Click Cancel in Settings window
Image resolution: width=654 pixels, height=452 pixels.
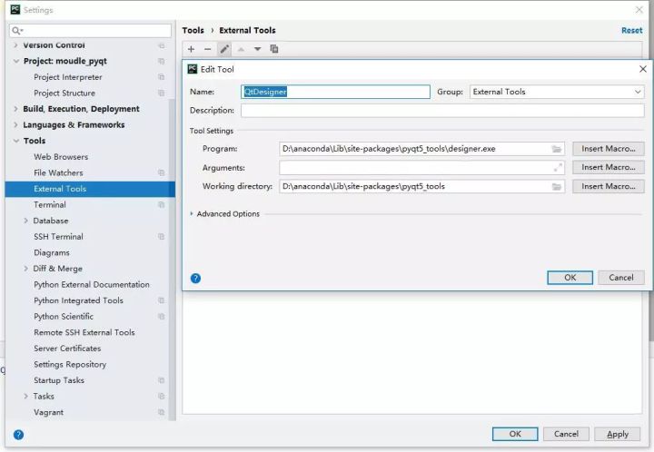[566, 434]
